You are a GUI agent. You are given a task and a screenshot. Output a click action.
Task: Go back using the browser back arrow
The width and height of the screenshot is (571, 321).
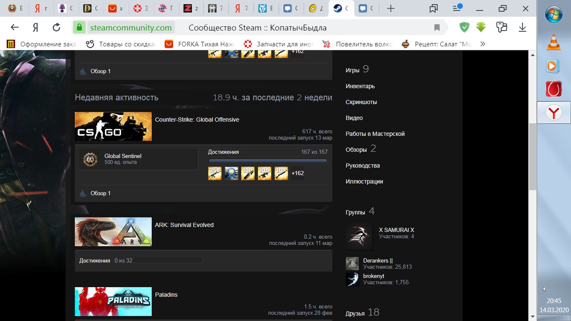coord(15,28)
